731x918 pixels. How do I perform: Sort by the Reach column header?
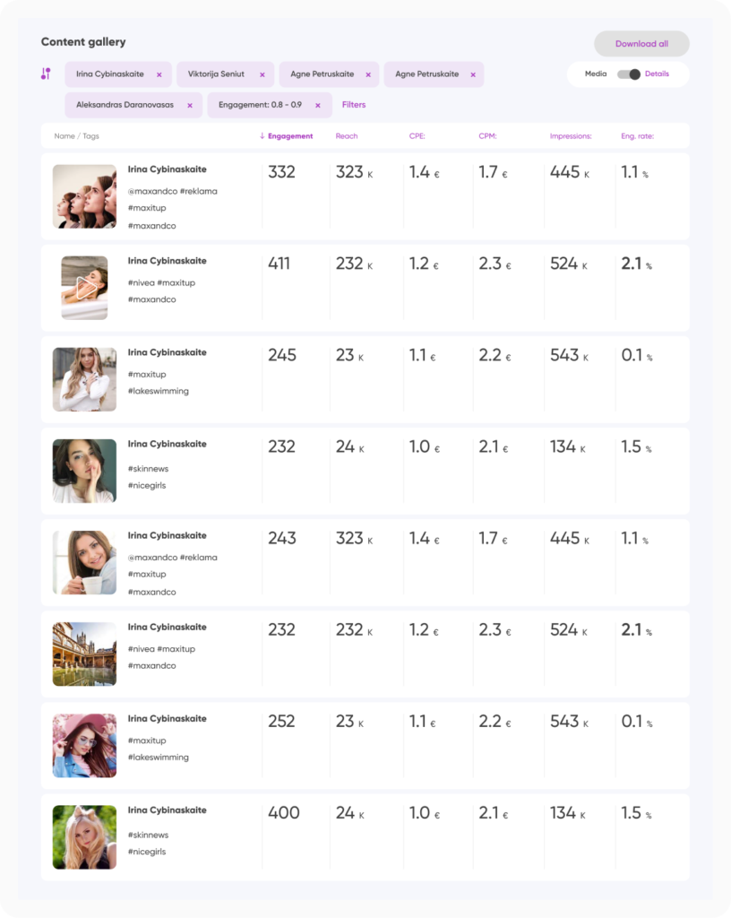[x=346, y=136]
